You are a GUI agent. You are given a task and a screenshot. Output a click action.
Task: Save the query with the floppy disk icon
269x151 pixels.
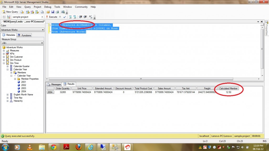point(53,12)
